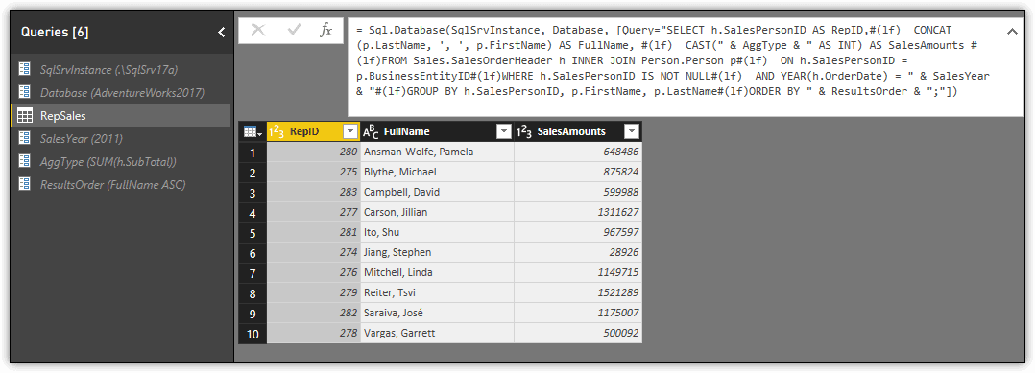This screenshot has height=373, width=1035.
Task: Open the SalesAmounts column filter dropdown
Action: (632, 131)
